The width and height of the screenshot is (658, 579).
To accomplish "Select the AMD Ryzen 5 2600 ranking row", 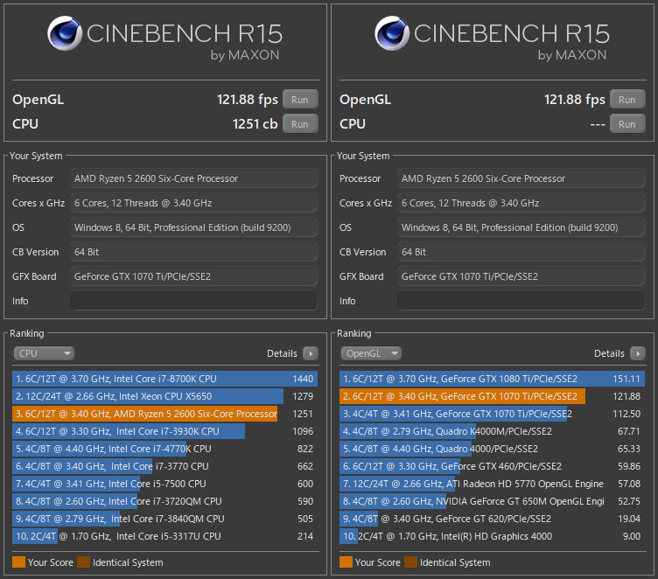I will (164, 414).
